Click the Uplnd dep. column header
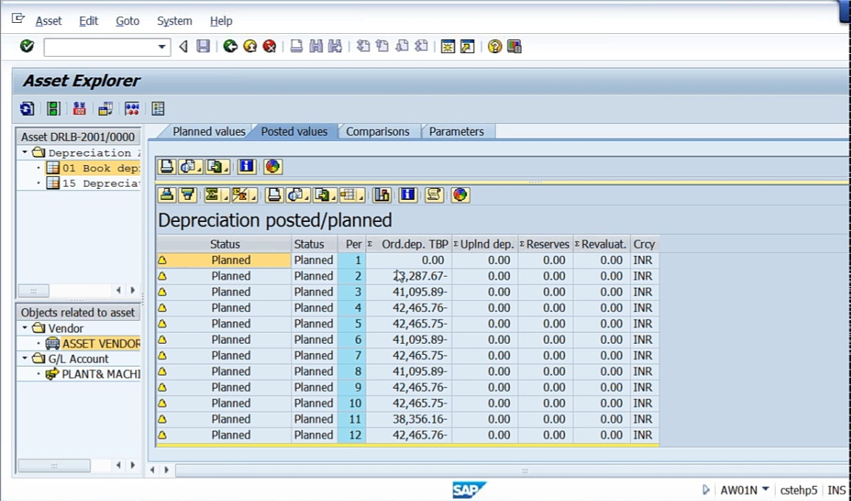851x501 pixels. tap(485, 244)
